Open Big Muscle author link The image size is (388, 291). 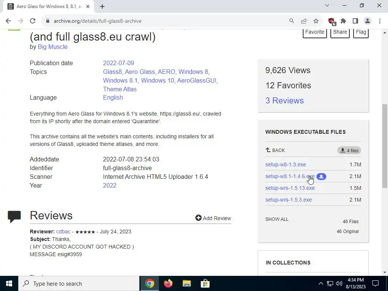52,47
